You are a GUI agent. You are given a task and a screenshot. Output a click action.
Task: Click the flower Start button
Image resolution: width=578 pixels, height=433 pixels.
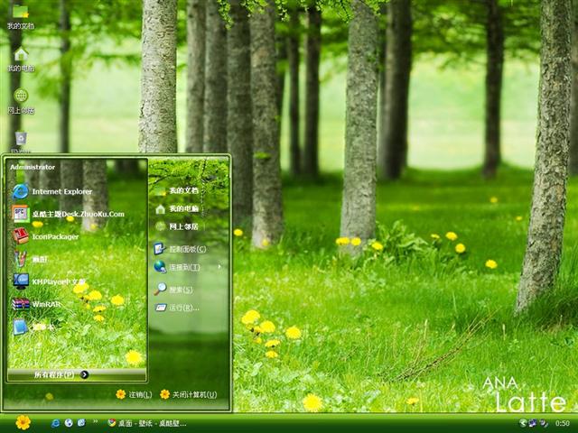click(x=23, y=422)
